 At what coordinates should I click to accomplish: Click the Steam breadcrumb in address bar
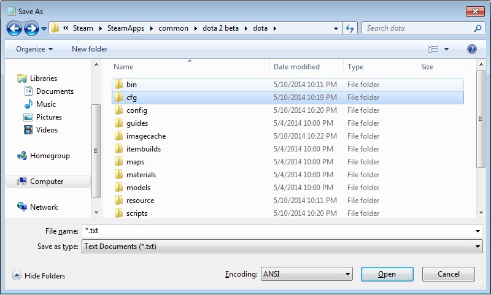point(83,28)
